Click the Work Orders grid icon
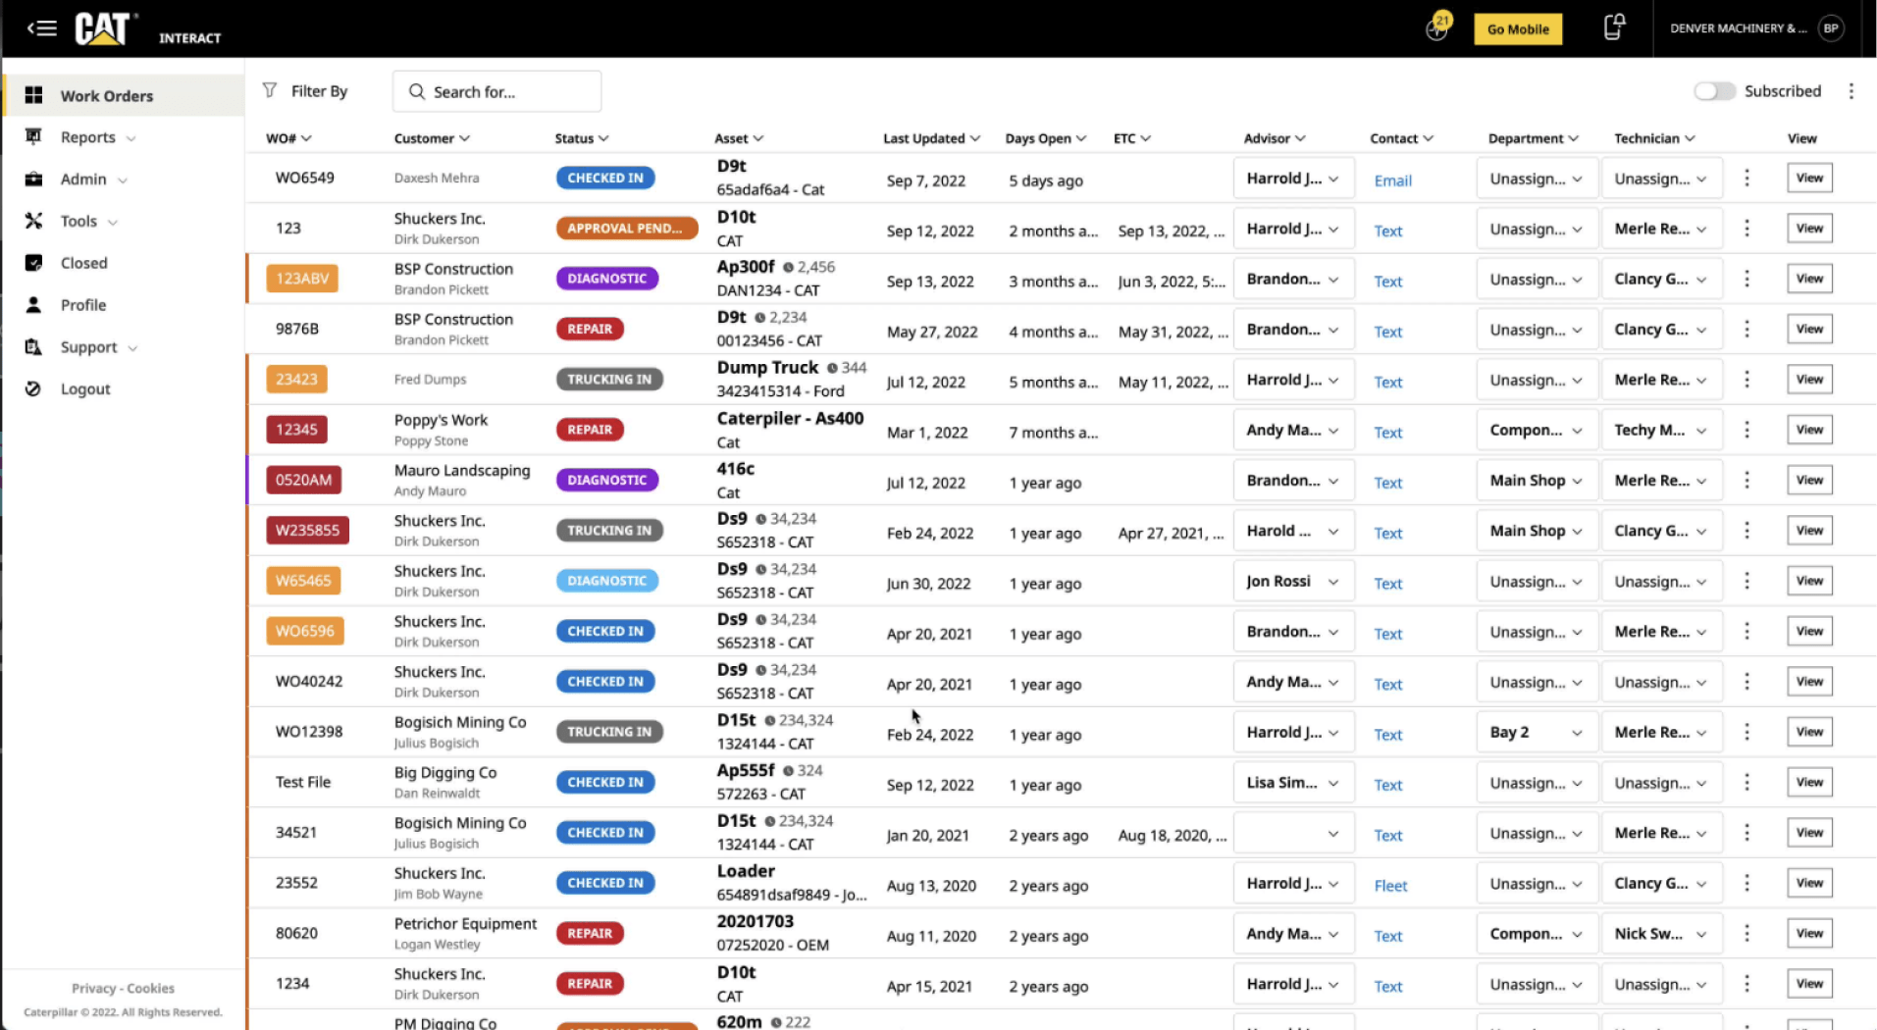This screenshot has height=1030, width=1877. click(x=33, y=95)
